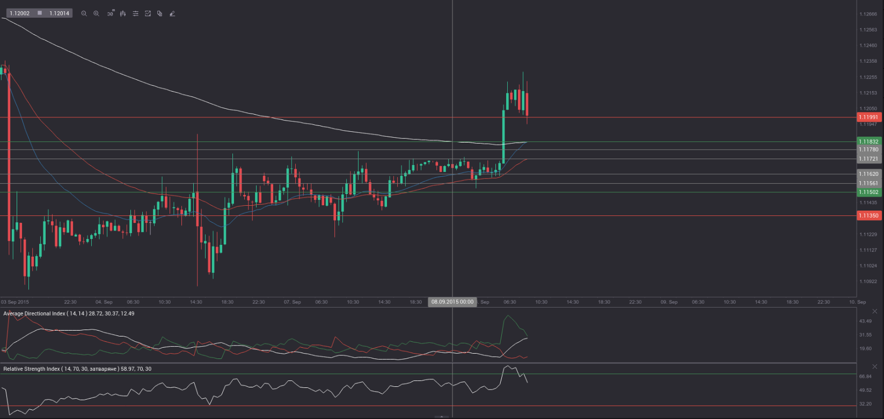884x419 pixels.
Task: Open the 30m timeframe selector
Action: (110, 13)
